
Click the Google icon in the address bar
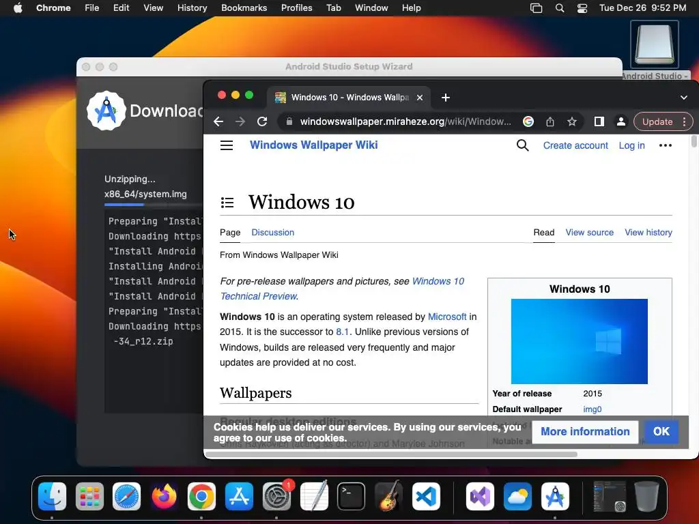coord(528,121)
